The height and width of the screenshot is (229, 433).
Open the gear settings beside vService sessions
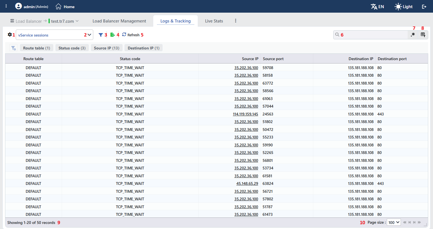click(10, 35)
